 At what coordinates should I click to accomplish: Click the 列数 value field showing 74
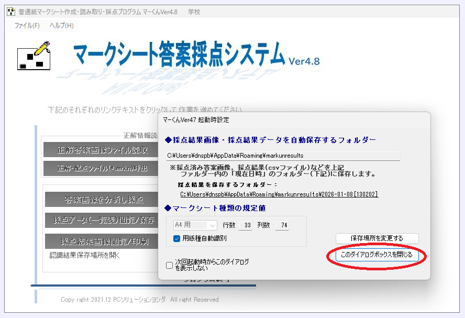point(282,225)
